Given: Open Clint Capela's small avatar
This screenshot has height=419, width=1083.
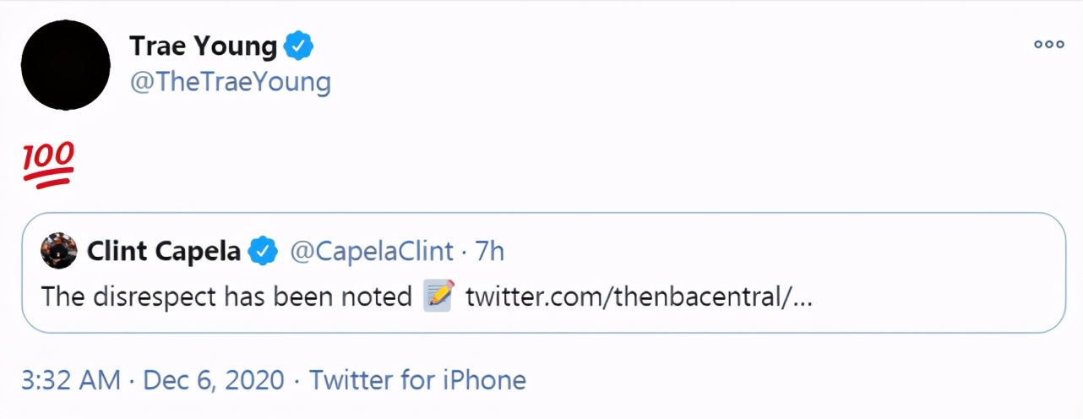Looking at the screenshot, I should pyautogui.click(x=59, y=250).
